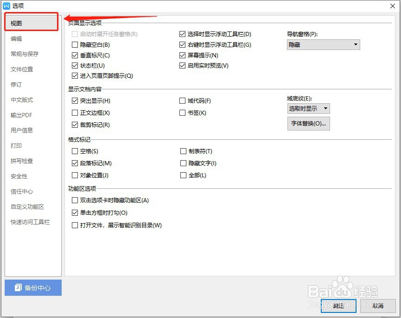Viewport: 401px width, 318px height.
Task: Open the 安全性 settings
Action: coord(19,176)
